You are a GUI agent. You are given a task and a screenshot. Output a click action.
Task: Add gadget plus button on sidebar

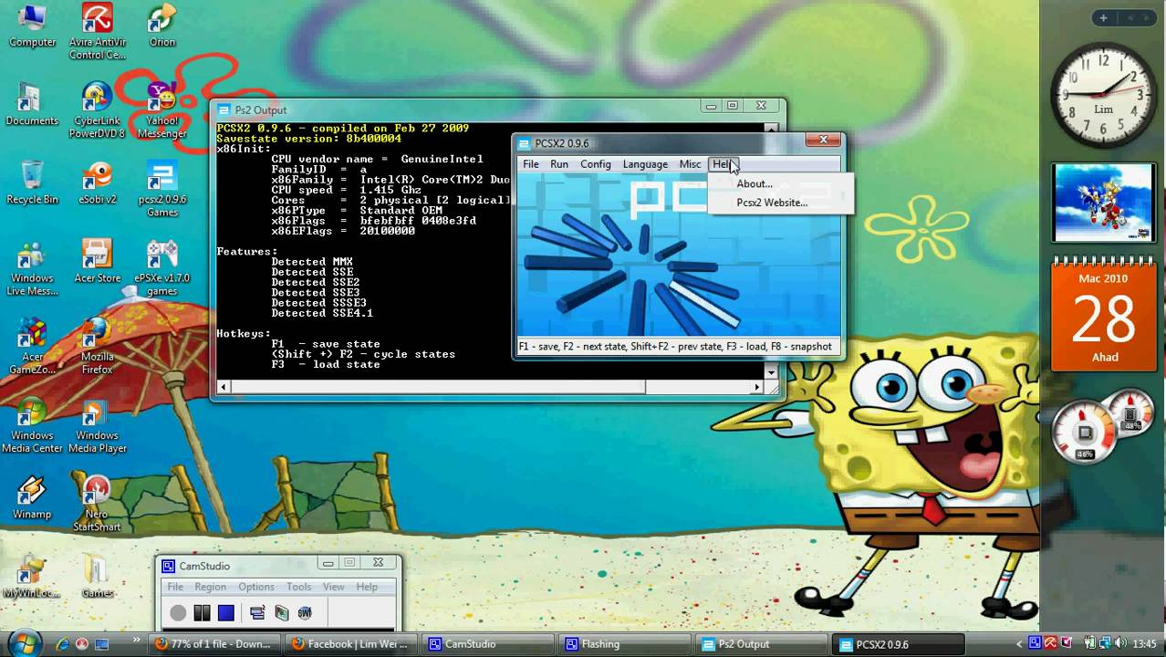pyautogui.click(x=1103, y=17)
